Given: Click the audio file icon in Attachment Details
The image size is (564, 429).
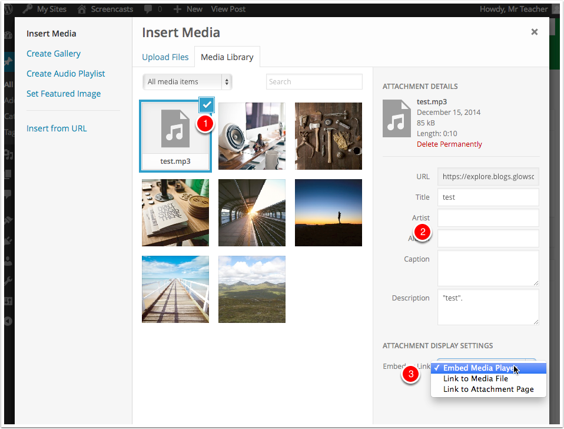Looking at the screenshot, I should coord(397,118).
